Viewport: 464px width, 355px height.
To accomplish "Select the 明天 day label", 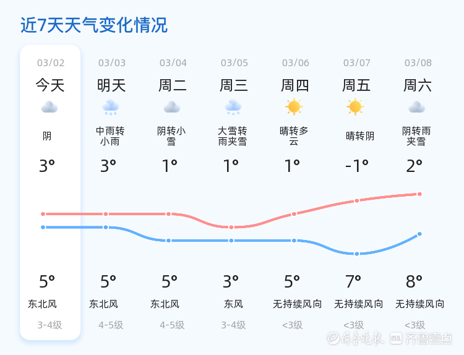I will pos(111,85).
